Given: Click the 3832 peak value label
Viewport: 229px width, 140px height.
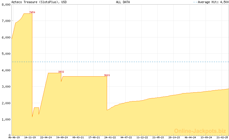Looking at the screenshot, I should point(61,72).
